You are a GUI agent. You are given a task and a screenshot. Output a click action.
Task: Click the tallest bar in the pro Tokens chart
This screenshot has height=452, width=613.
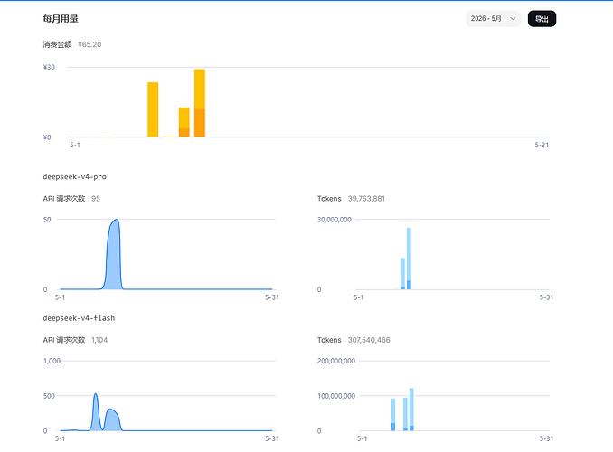tap(409, 259)
